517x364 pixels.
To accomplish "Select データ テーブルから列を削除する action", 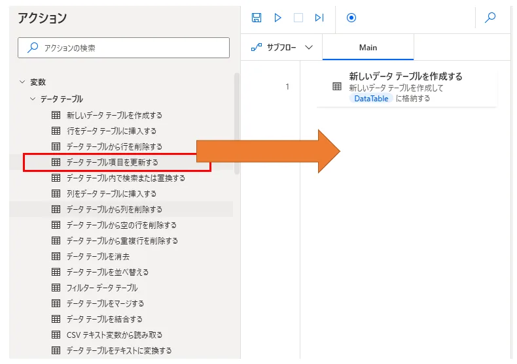I will tap(115, 209).
